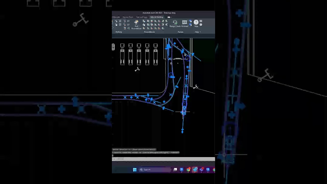Viewport: 327px width, 184px height.
Task: Switch to the Express Tools ribbon tab
Action: coord(128,17)
